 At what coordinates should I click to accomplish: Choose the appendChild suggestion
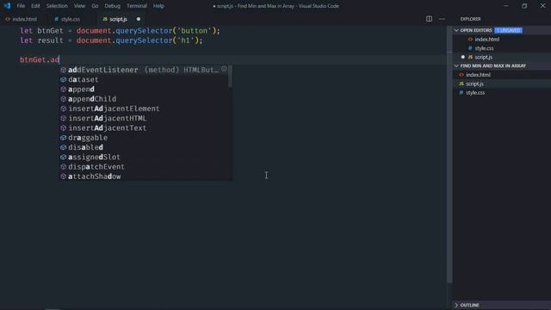point(144,99)
